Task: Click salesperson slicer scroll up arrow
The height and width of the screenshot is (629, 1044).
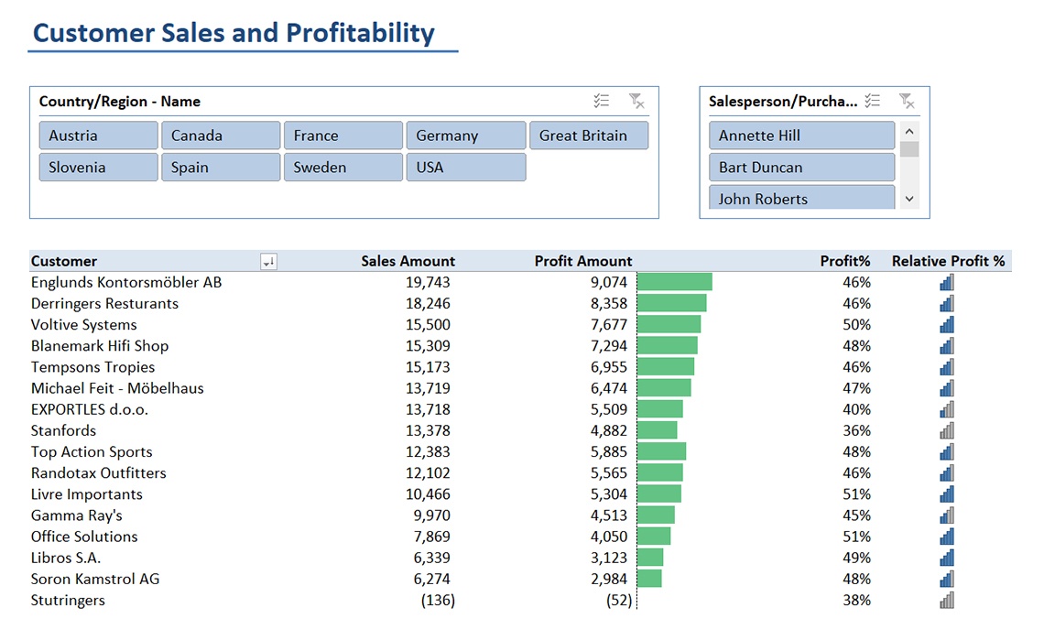Action: pos(909,131)
